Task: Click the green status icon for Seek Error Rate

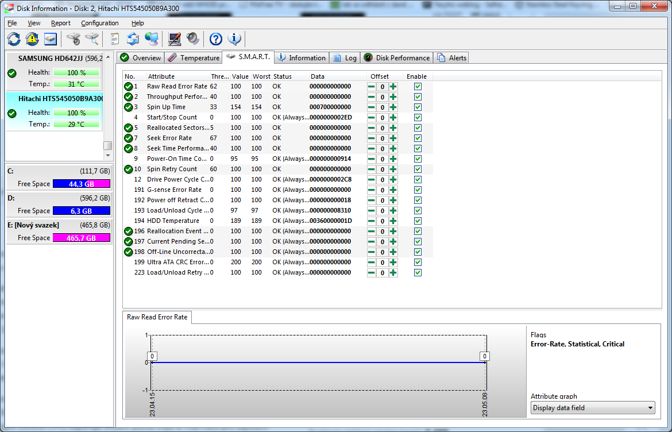Action: click(128, 138)
